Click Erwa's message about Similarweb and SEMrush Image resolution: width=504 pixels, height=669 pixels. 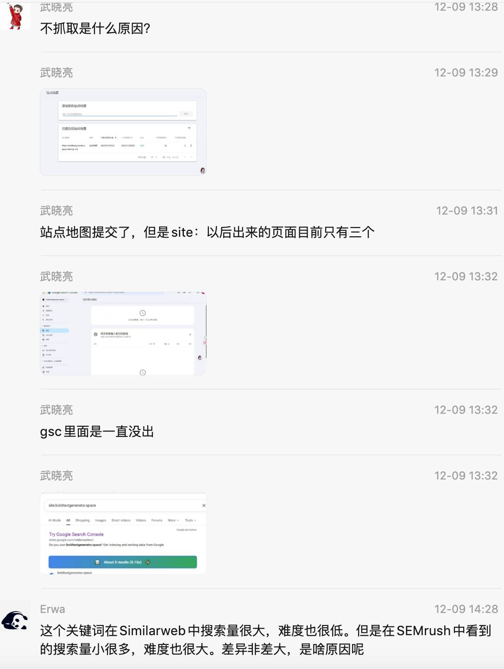265,640
